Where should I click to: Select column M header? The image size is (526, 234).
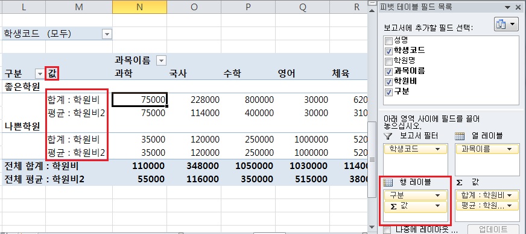coord(79,7)
